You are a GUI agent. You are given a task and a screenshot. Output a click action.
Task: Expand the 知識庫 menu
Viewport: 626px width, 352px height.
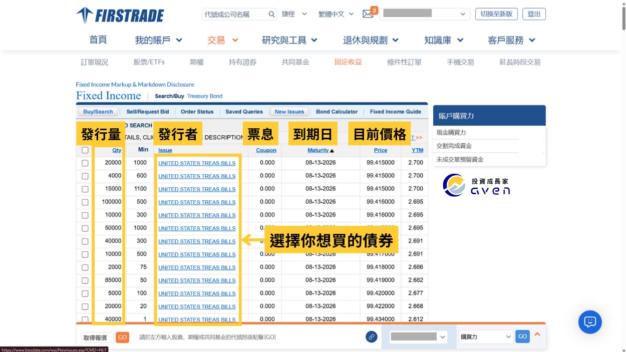tap(444, 40)
